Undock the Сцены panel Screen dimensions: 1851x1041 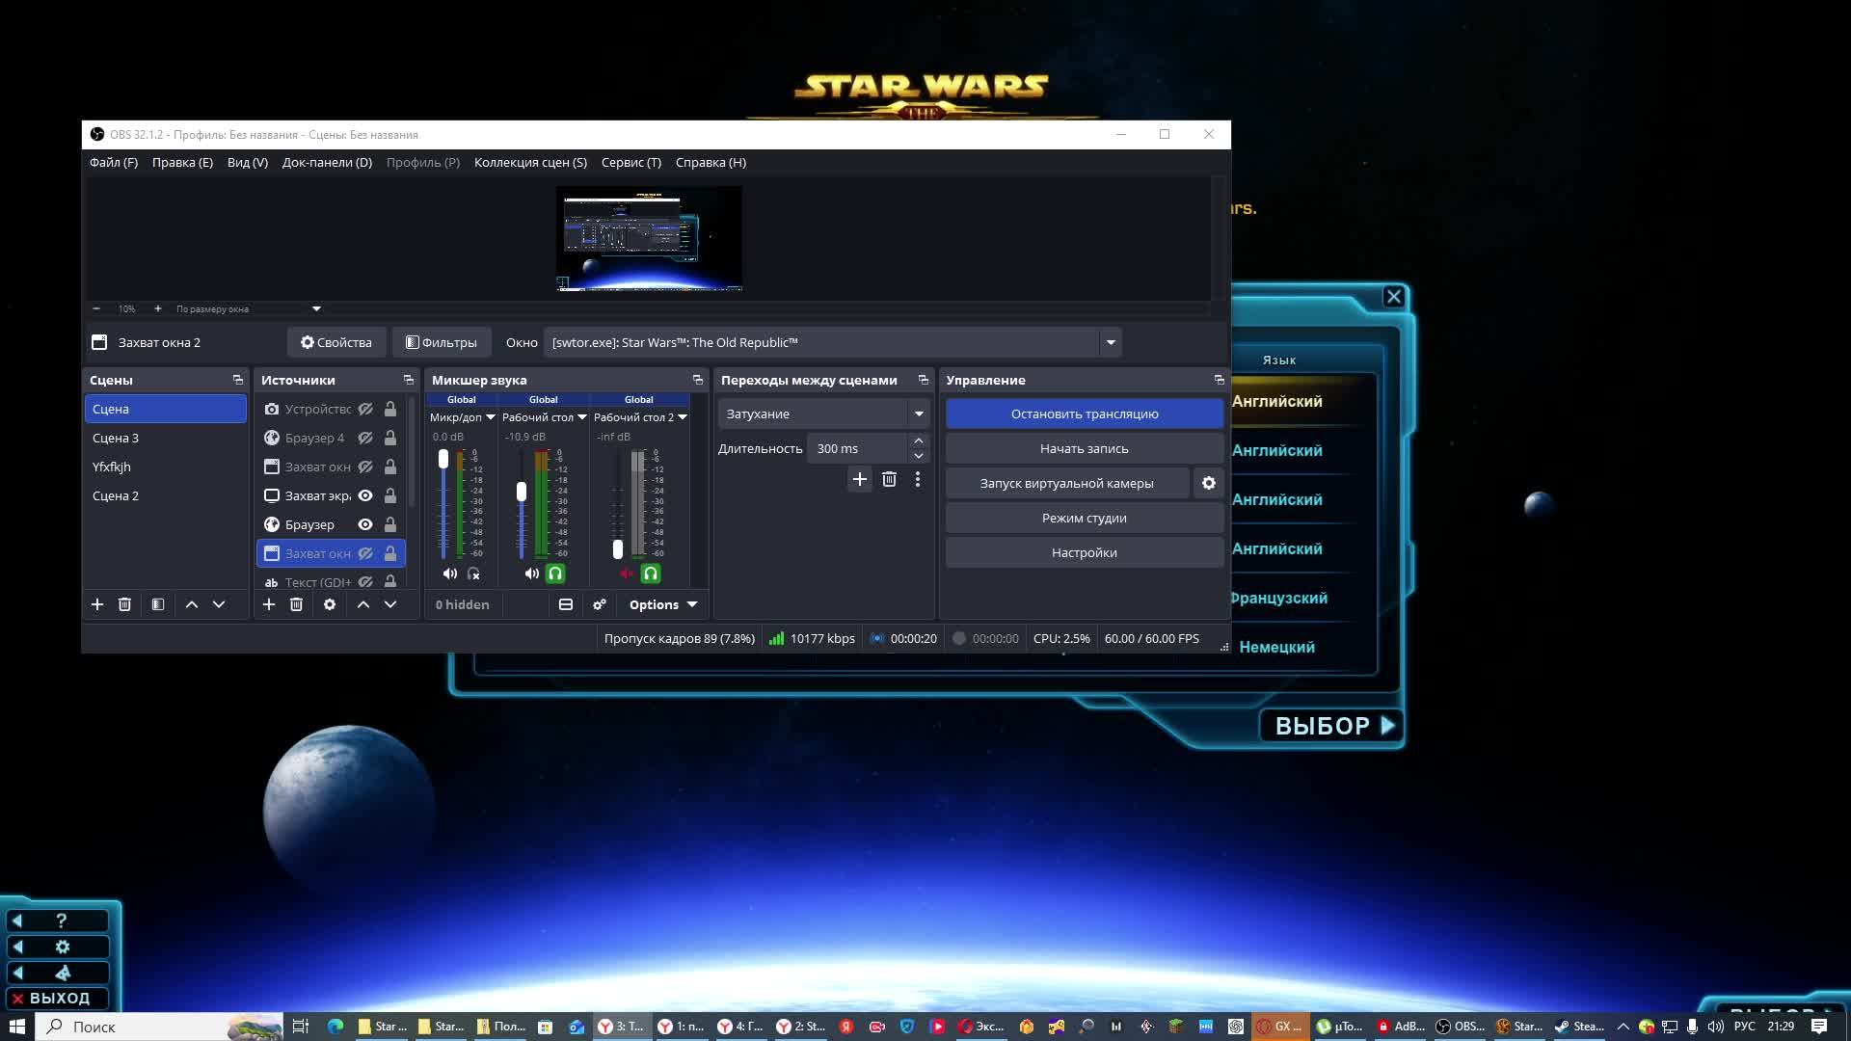pos(238,380)
